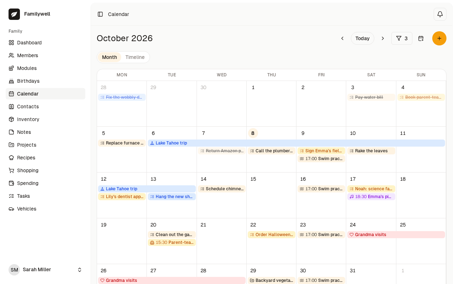This screenshot has height=284, width=455.
Task: Open 15:30 Parent-tea... event
Action: [172, 242]
